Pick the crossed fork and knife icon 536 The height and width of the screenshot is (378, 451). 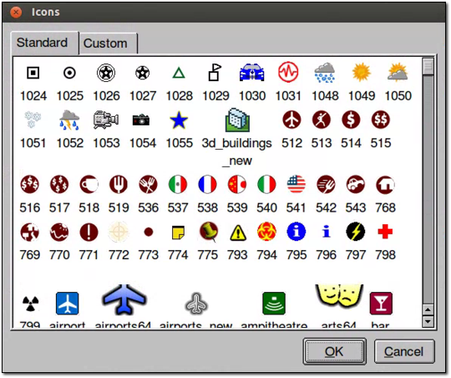pyautogui.click(x=148, y=184)
